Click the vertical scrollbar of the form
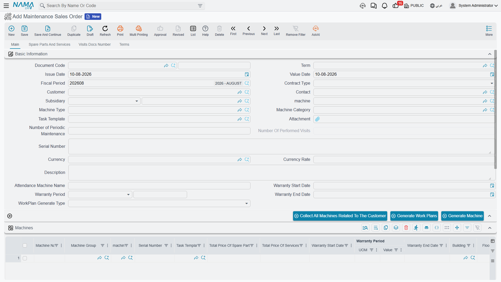Viewport: 501px width, 282px height. [495, 110]
